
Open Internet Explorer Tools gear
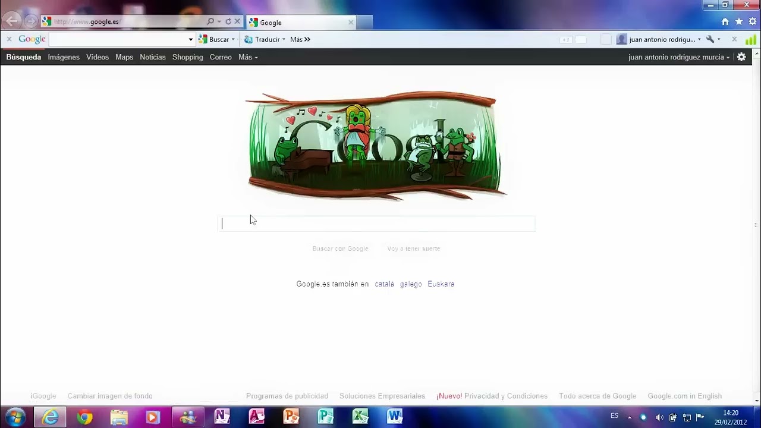click(x=753, y=21)
